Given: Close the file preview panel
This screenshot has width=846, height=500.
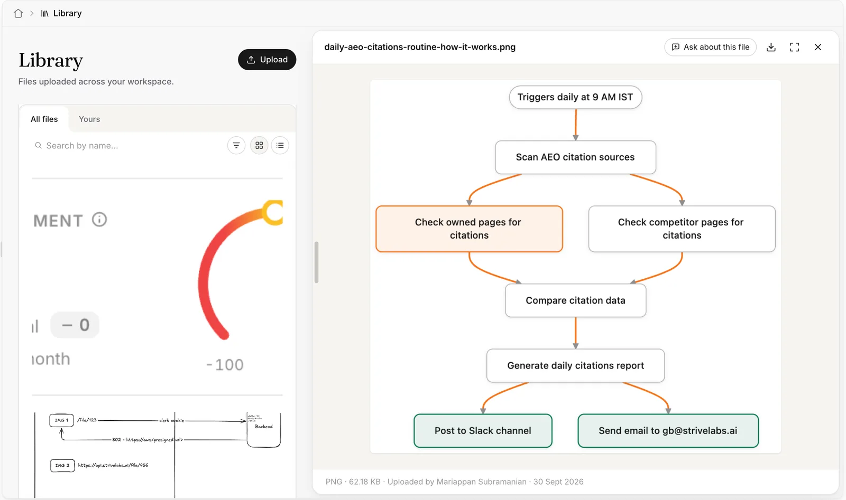Looking at the screenshot, I should (818, 47).
